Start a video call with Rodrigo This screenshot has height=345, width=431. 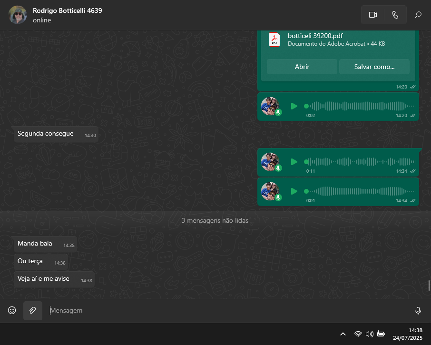(x=372, y=15)
